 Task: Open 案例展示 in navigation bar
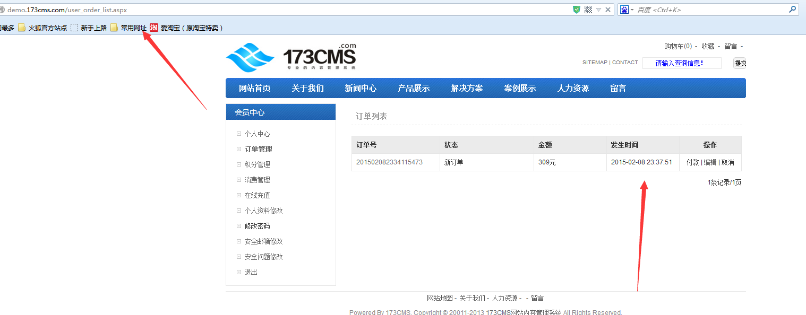[520, 88]
